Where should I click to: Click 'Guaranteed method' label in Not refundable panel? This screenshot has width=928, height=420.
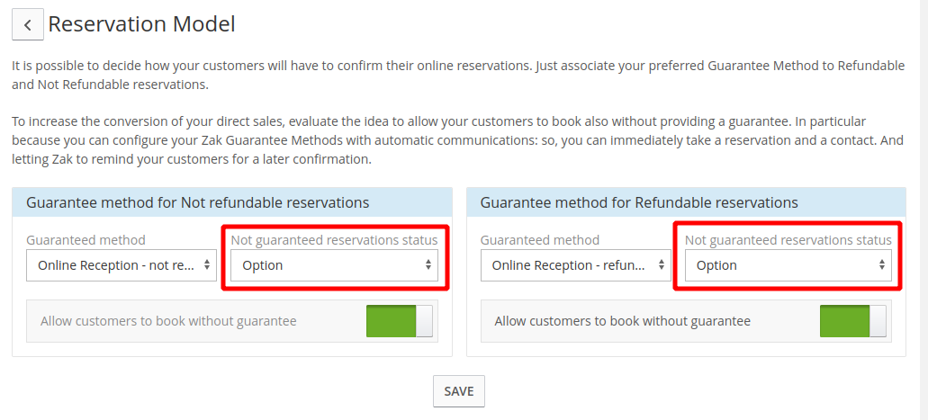point(86,239)
